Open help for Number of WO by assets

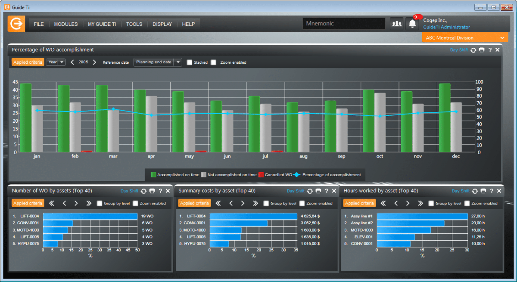pos(160,191)
